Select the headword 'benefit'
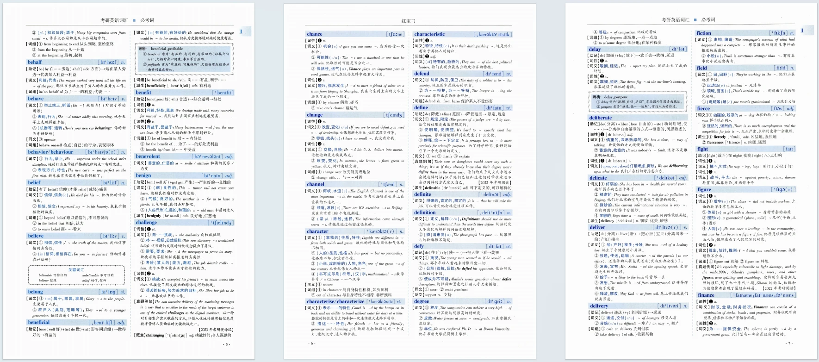Viewport: 819px width, 362px height. (x=143, y=93)
